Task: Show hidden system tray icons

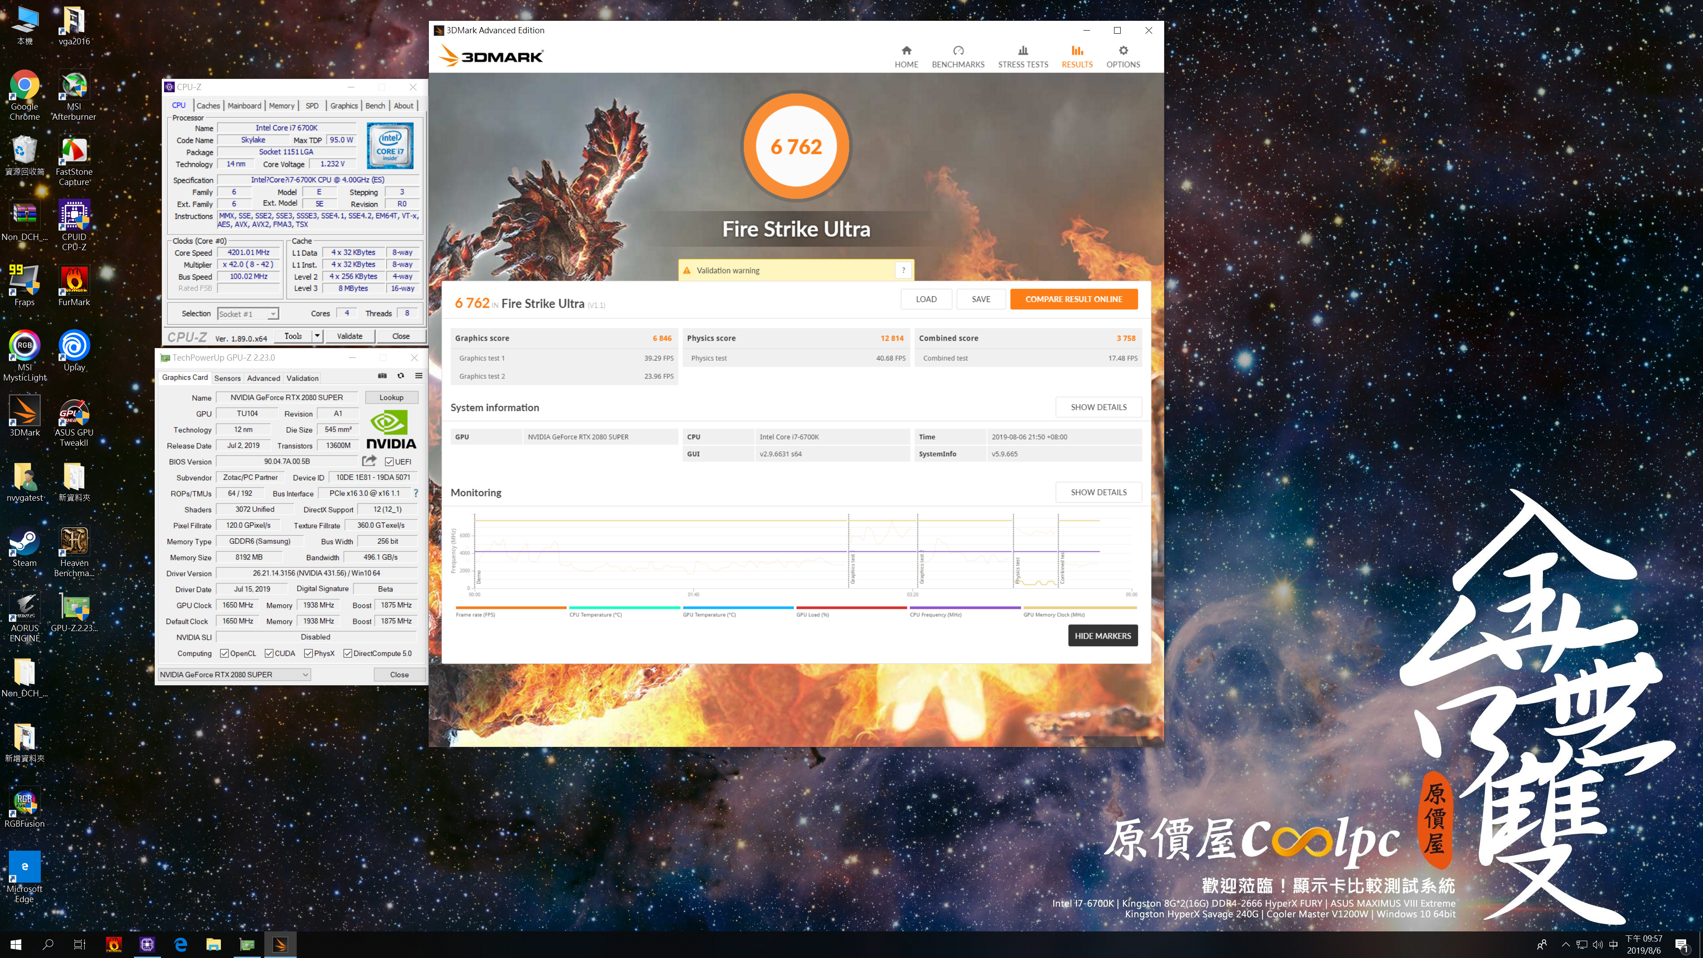Action: (x=1566, y=945)
